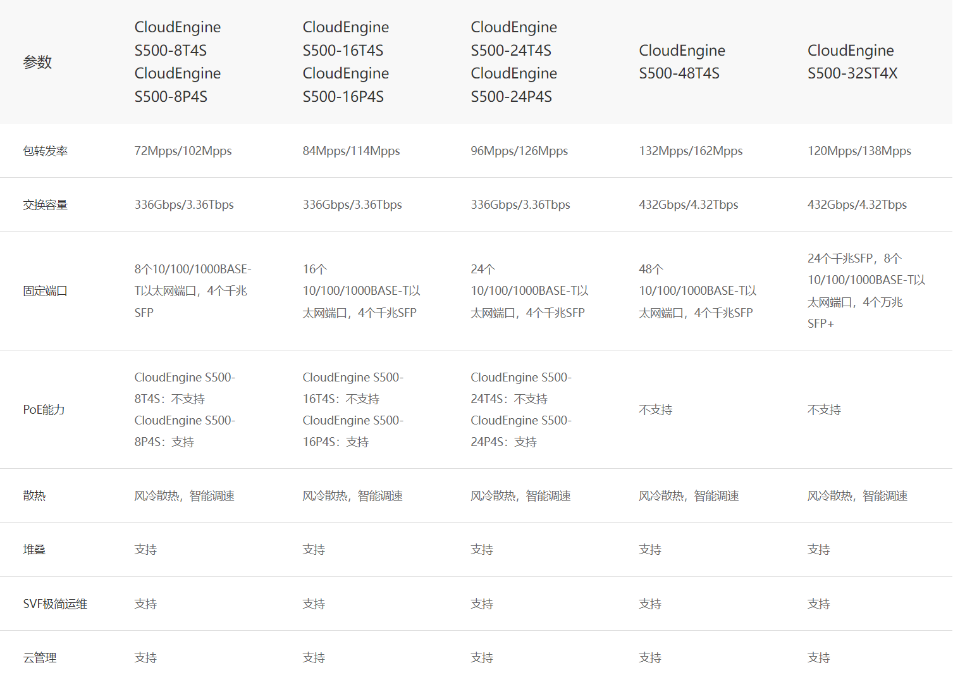Select the SVF极简运维 row label

55,604
